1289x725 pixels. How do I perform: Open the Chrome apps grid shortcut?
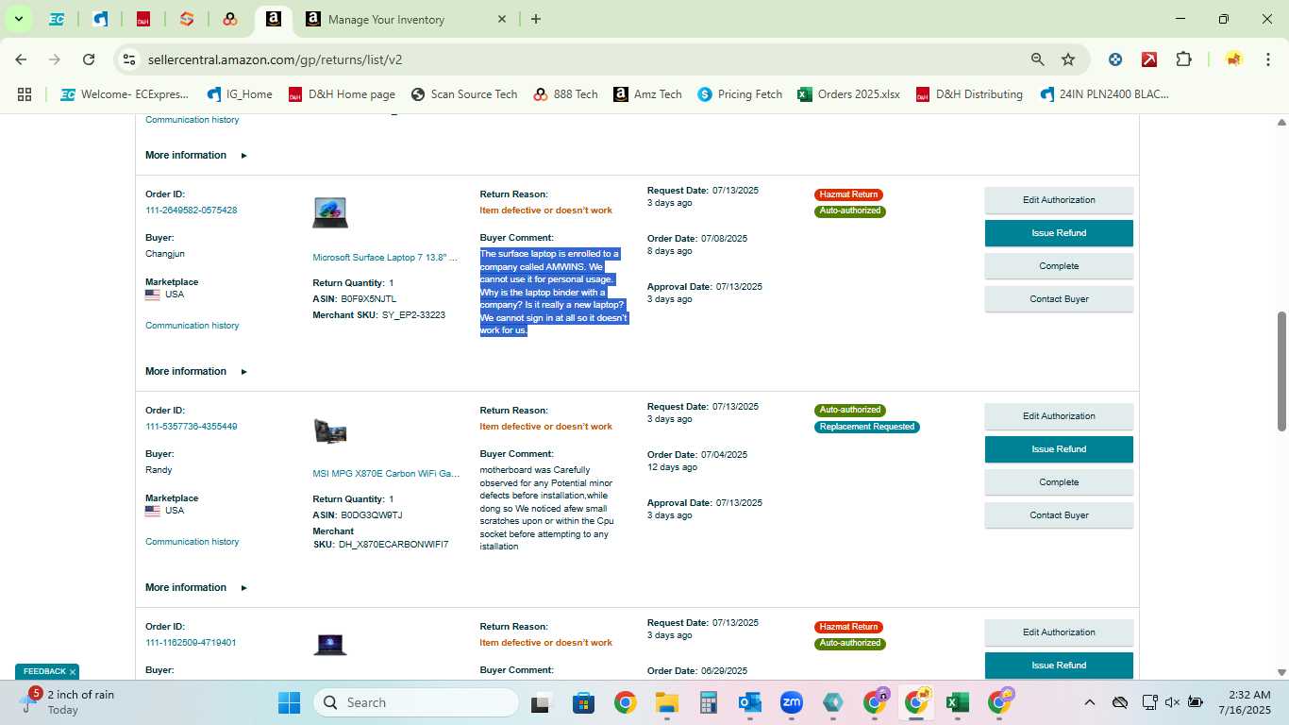(x=25, y=94)
